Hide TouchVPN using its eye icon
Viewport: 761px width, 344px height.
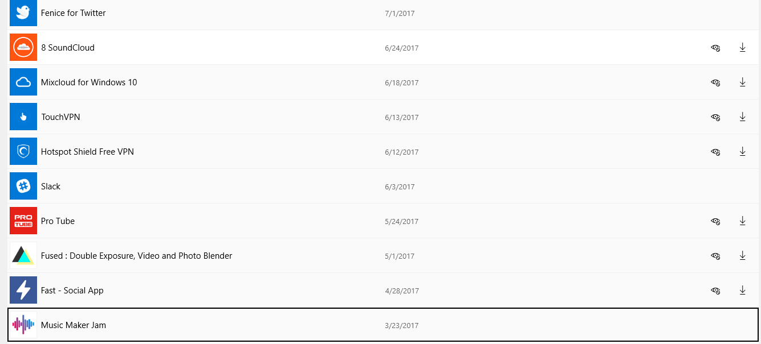[x=715, y=118]
